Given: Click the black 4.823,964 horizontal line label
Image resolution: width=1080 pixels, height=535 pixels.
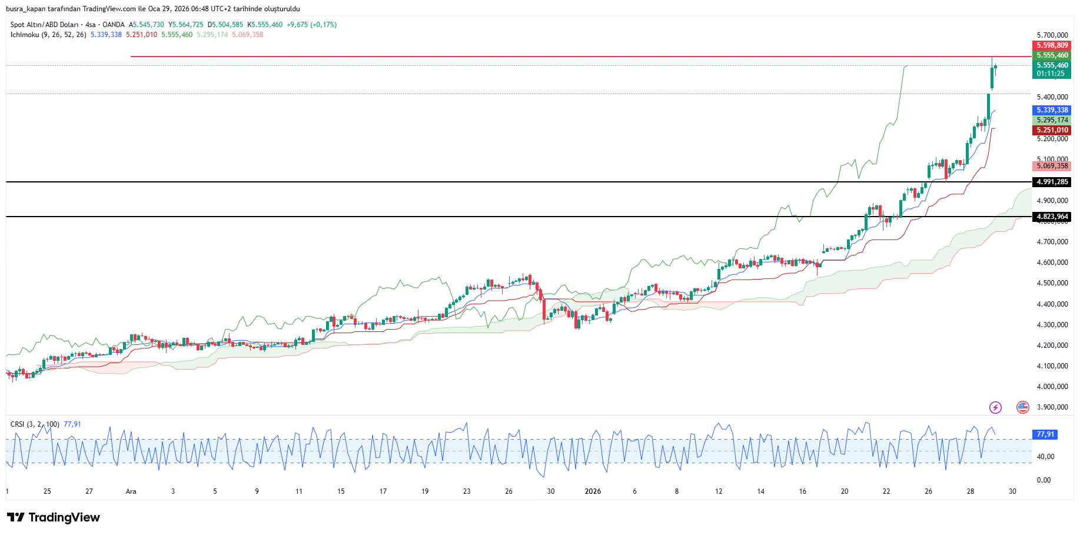Looking at the screenshot, I should (1052, 217).
